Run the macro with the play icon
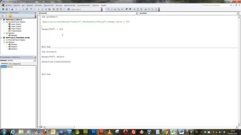Viewport: 241px width, 135px height. click(39, 9)
